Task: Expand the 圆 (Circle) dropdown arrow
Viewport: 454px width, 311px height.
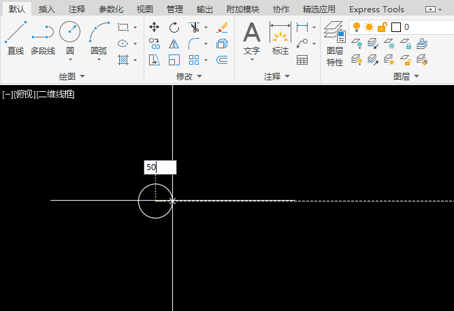Action: pyautogui.click(x=70, y=60)
